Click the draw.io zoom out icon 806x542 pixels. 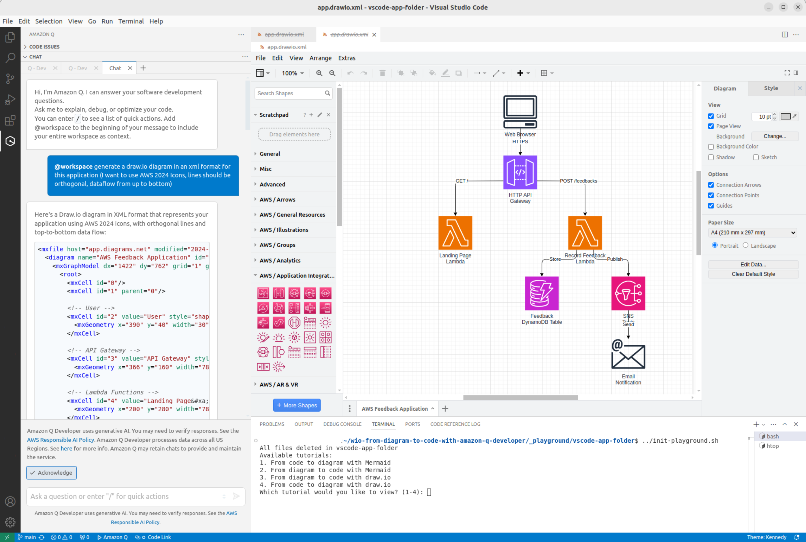(x=332, y=73)
